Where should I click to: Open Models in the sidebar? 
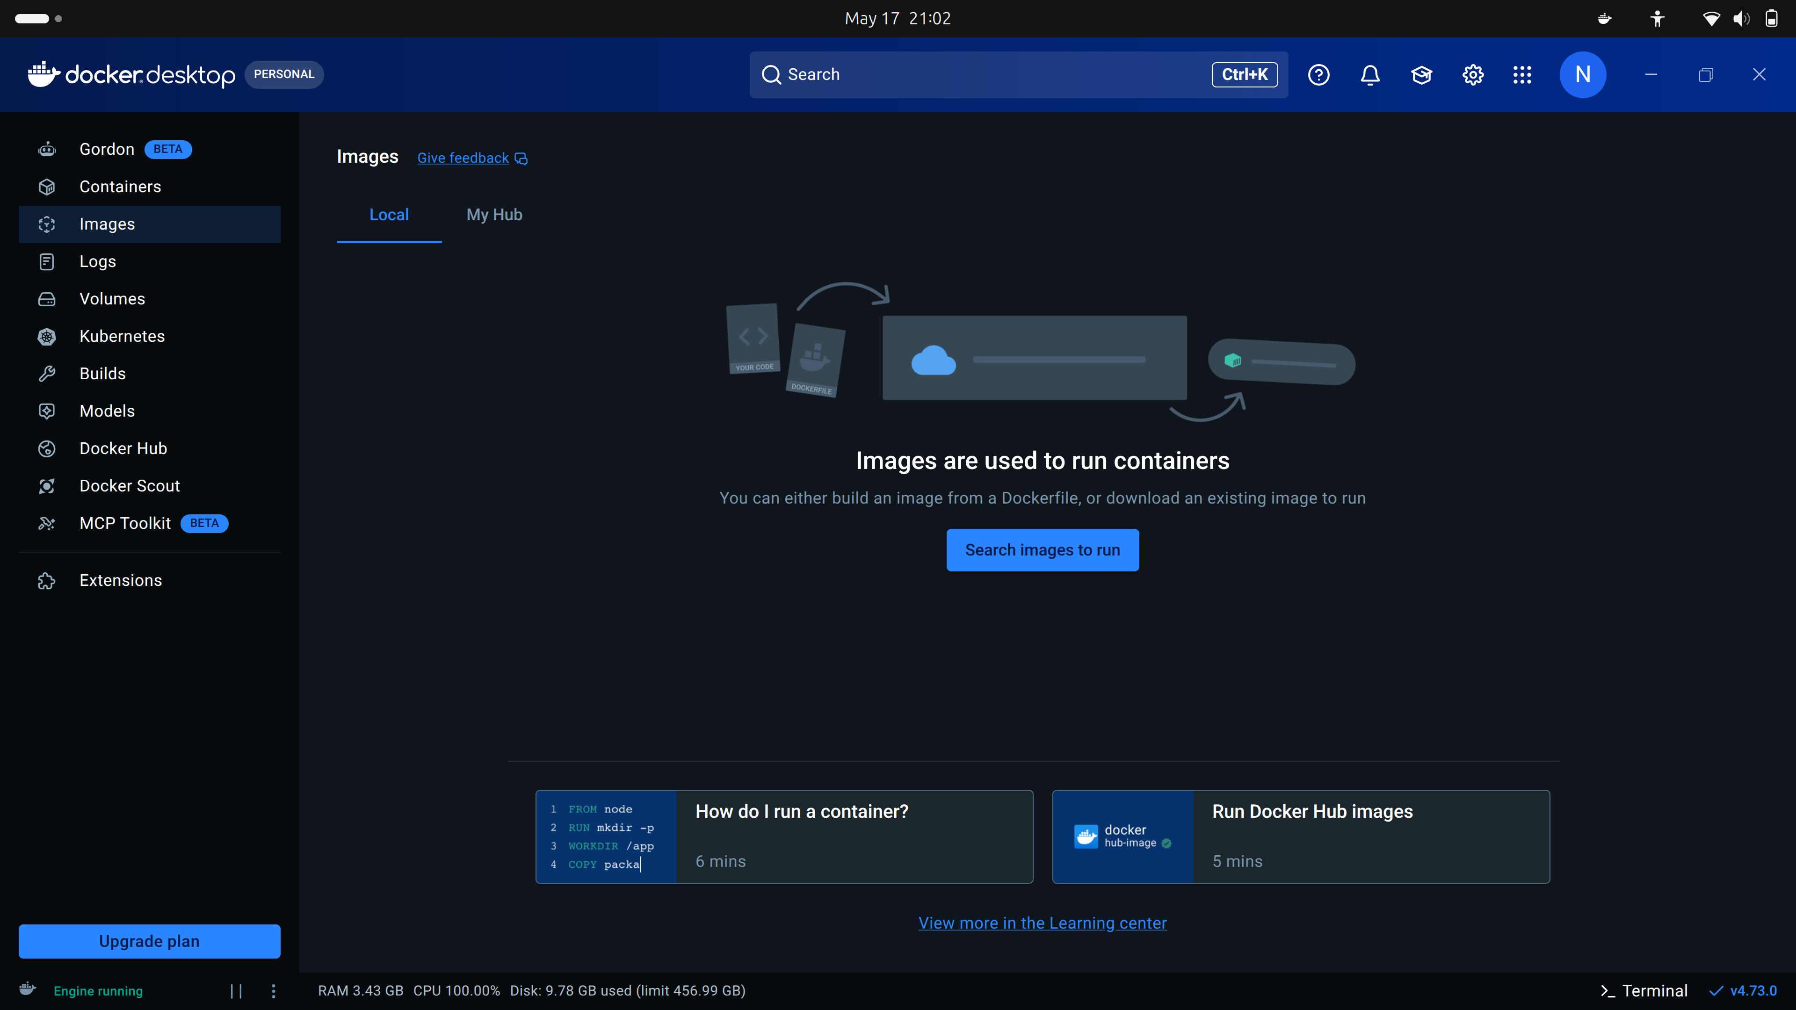pos(149,411)
